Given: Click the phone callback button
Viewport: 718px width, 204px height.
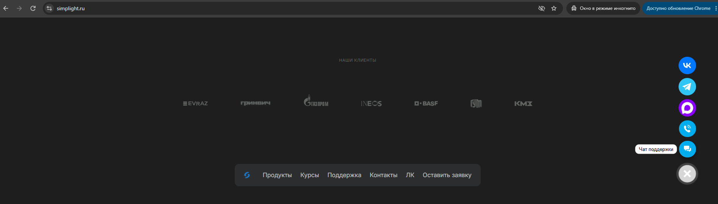Looking at the screenshot, I should pyautogui.click(x=687, y=129).
